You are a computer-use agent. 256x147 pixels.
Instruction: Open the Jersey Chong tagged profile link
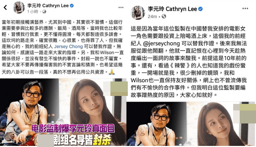tap(68, 47)
